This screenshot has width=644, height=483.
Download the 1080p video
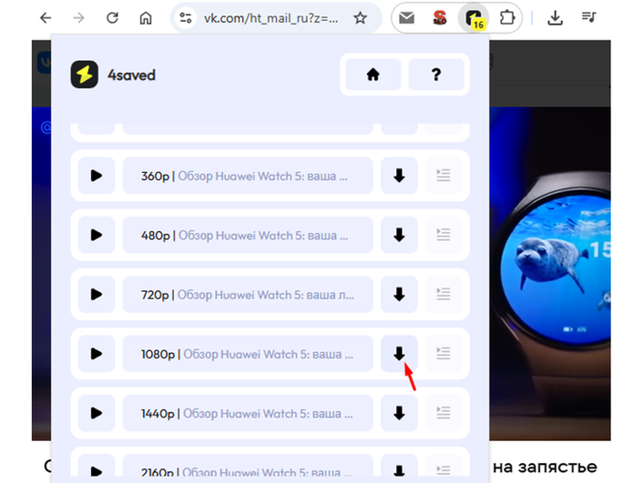click(399, 354)
